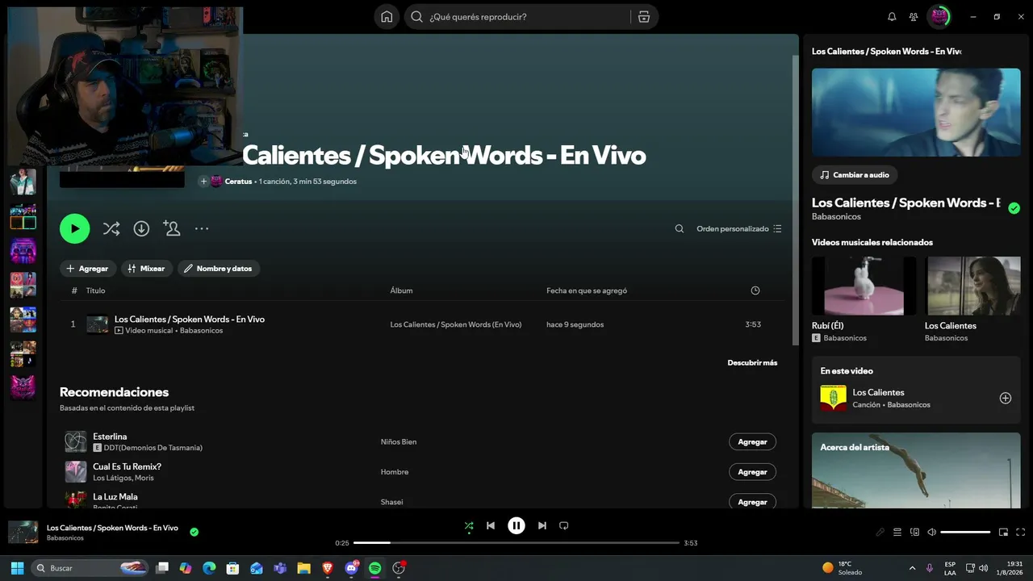1033x581 pixels.
Task: Show lyrics with microphone icon
Action: [880, 533]
